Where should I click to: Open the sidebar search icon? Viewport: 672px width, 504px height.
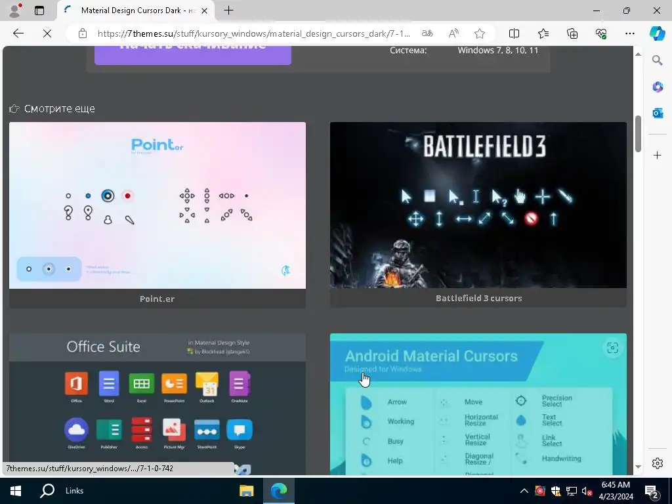pyautogui.click(x=658, y=60)
